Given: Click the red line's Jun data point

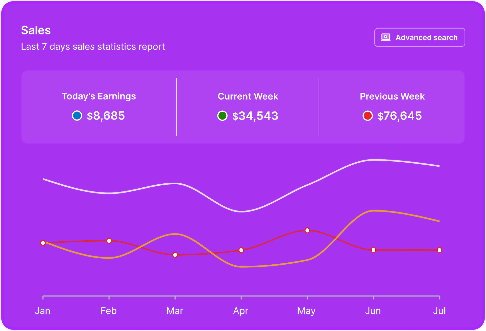Looking at the screenshot, I should (373, 250).
